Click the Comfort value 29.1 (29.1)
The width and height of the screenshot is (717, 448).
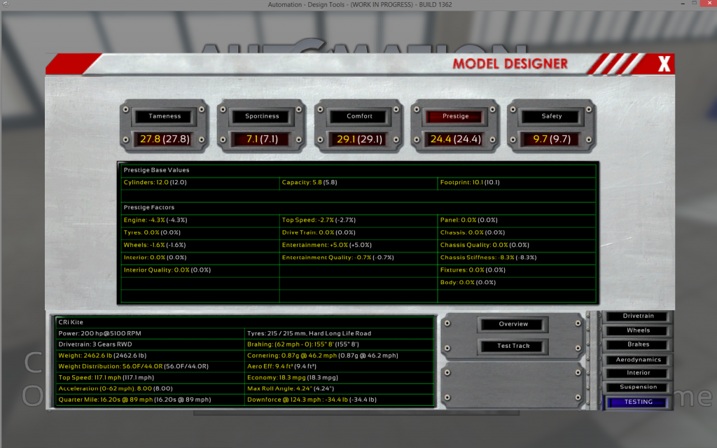(359, 139)
